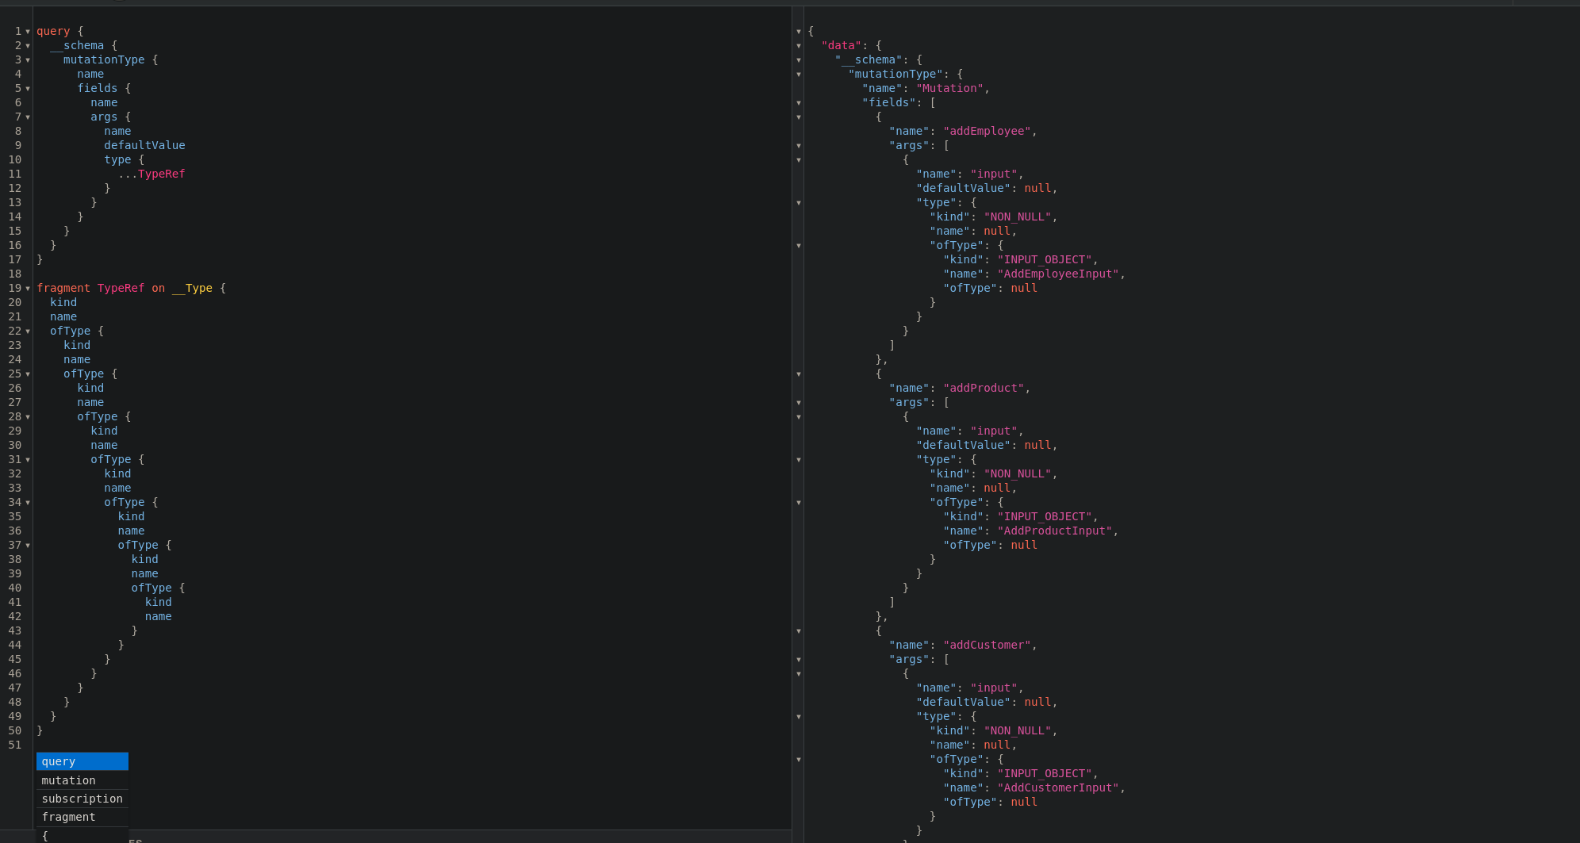Fold the __schema block on line 2

[28, 46]
